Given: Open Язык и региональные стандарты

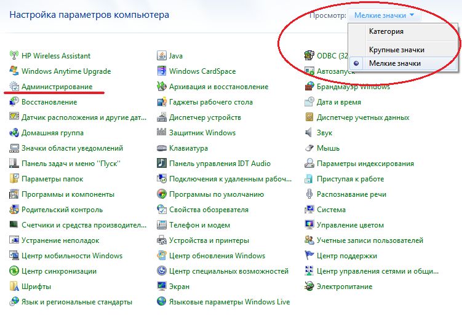Looking at the screenshot, I should pyautogui.click(x=77, y=302).
